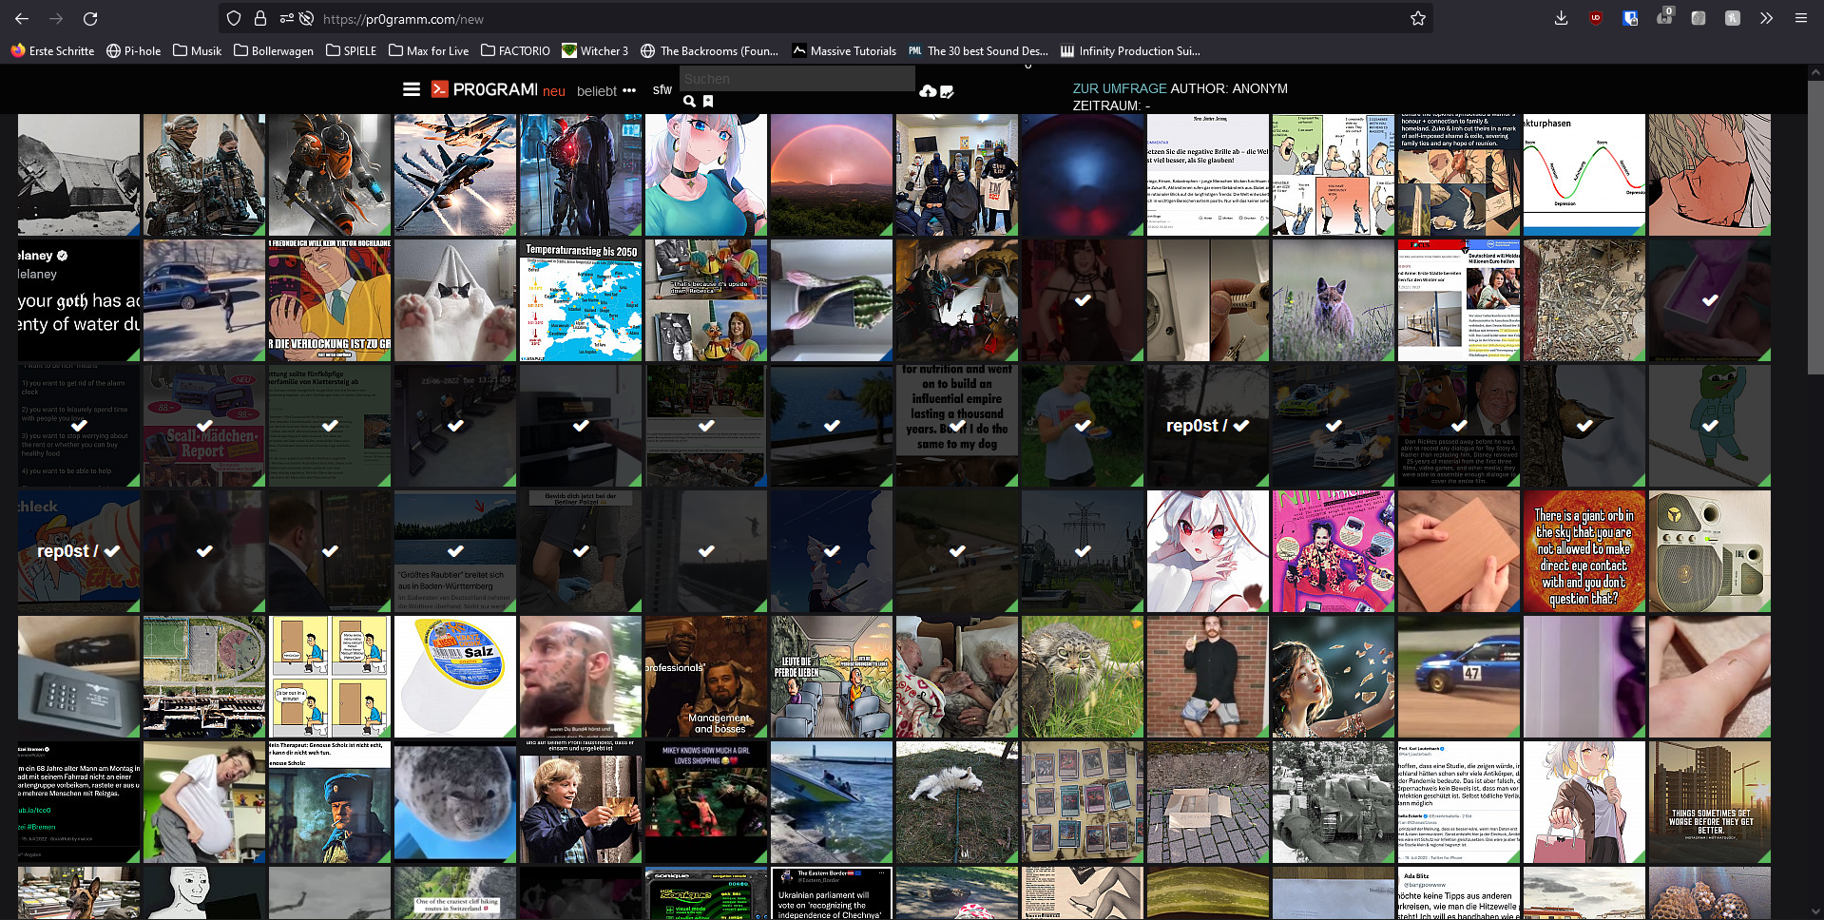1824x920 pixels.
Task: Open the Firefox application hamburger menu
Action: coord(1801,18)
